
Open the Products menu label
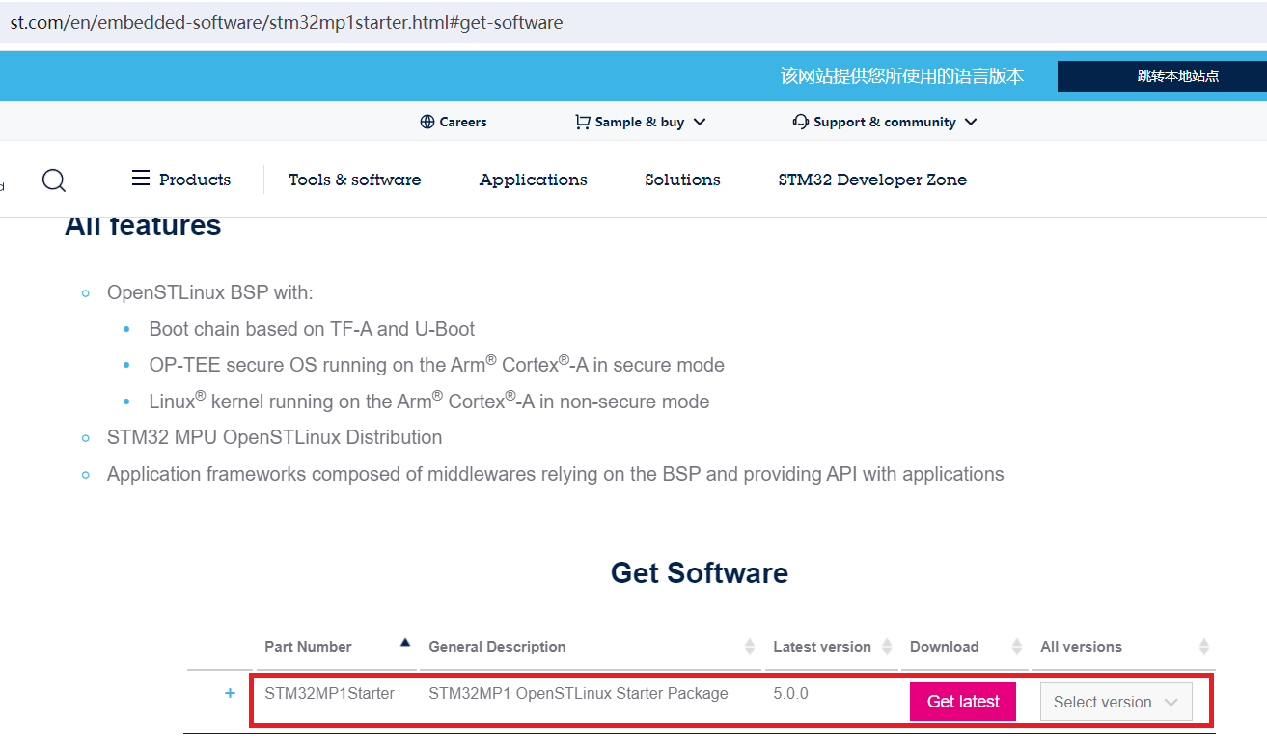(x=195, y=180)
